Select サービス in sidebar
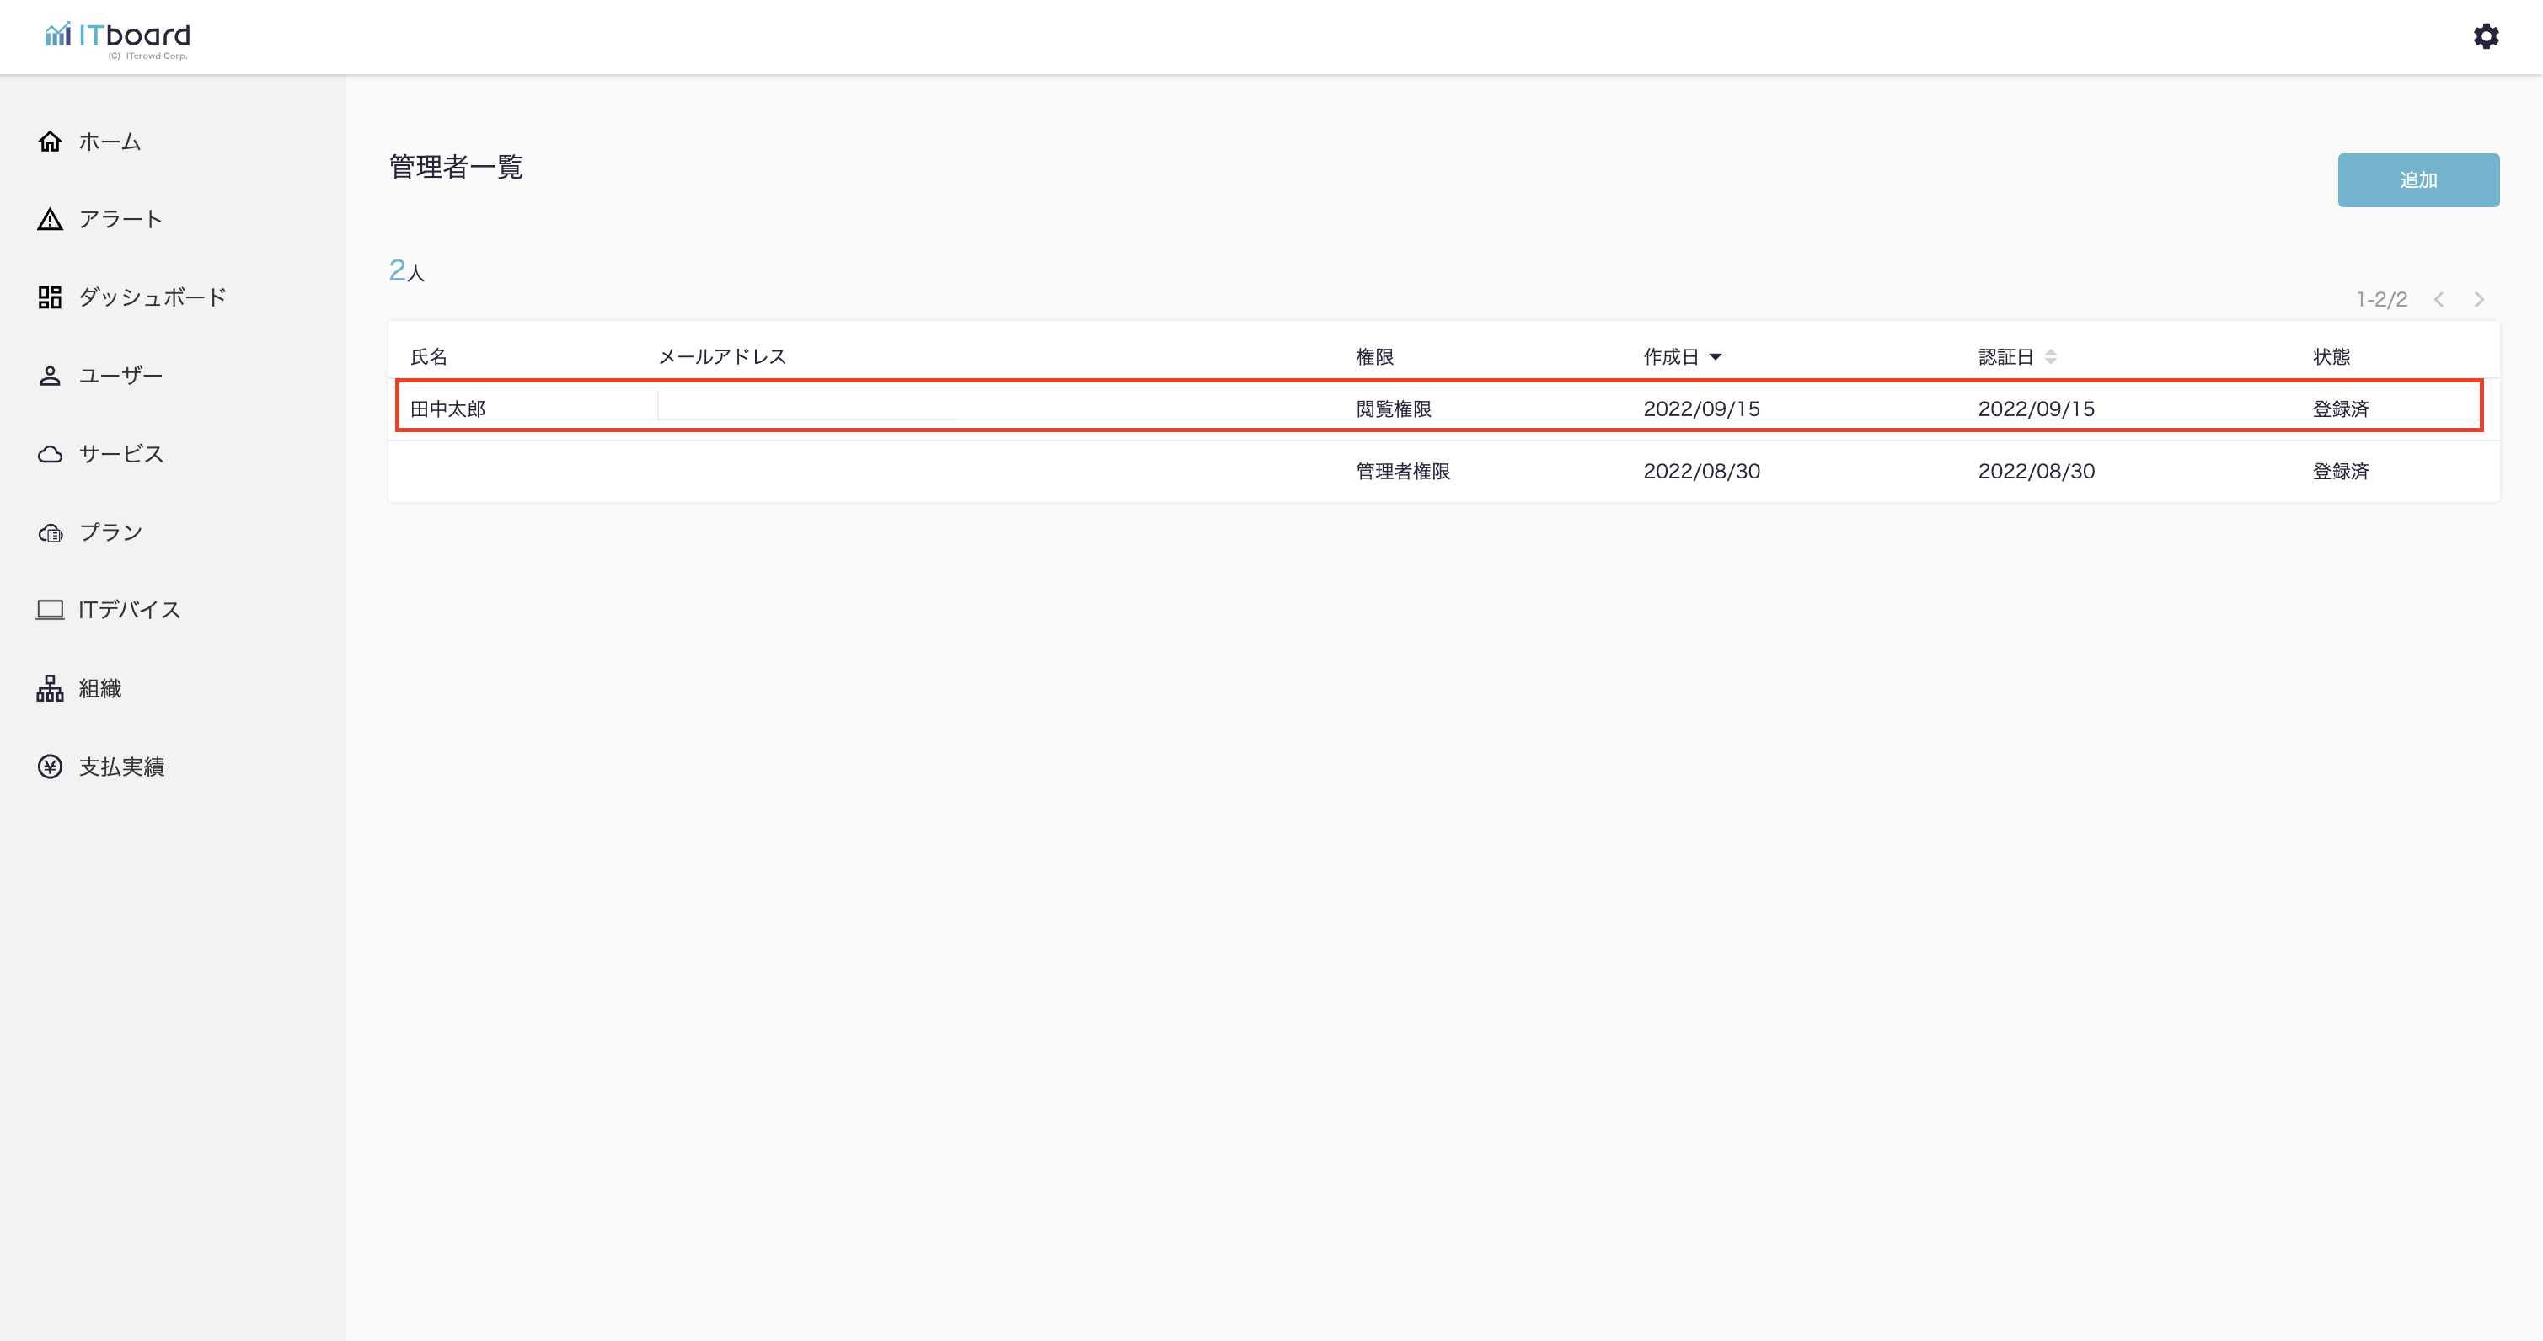The image size is (2543, 1341). (x=120, y=454)
